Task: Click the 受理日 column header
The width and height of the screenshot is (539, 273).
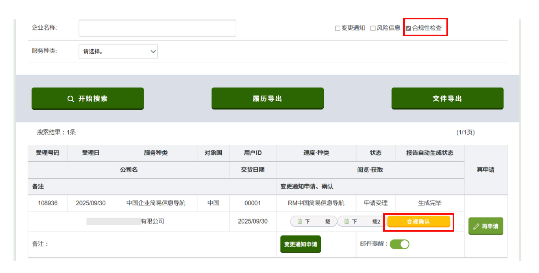Action: pos(90,153)
